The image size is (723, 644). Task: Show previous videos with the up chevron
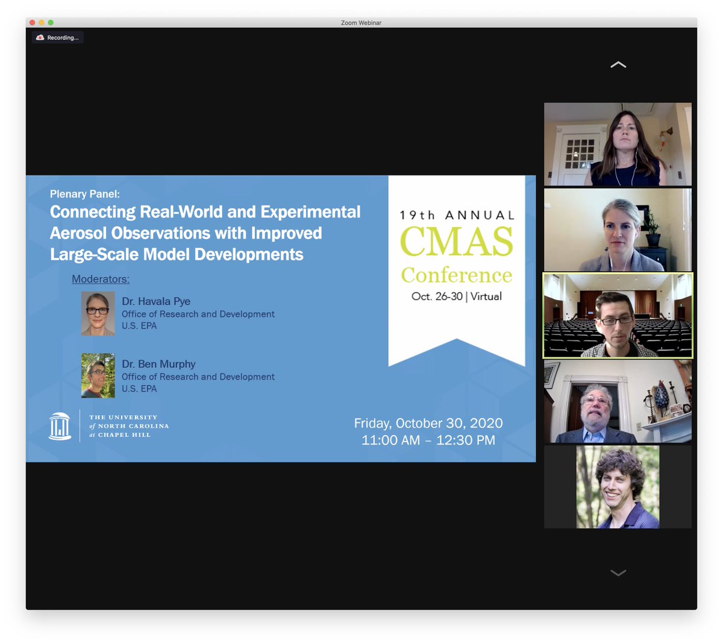(618, 64)
